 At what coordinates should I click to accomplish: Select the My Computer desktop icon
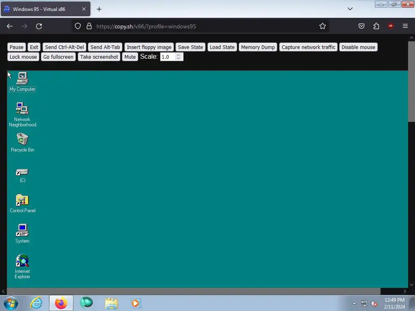[x=22, y=81]
